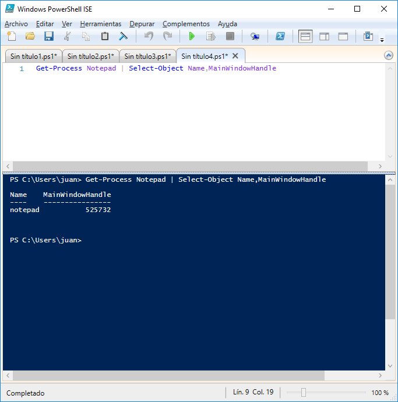Click the notepad process name in console output
The image size is (398, 402).
pos(24,210)
